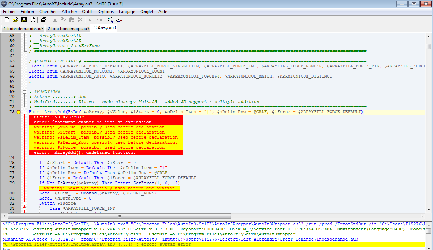Screen dimensions: 433x250
Task: Click the Paste clipboard icon
Action: [x=72, y=20]
